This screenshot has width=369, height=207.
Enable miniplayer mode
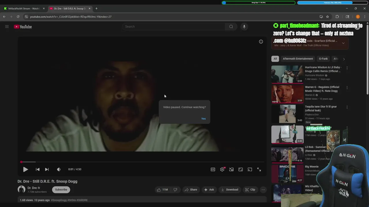click(231, 169)
